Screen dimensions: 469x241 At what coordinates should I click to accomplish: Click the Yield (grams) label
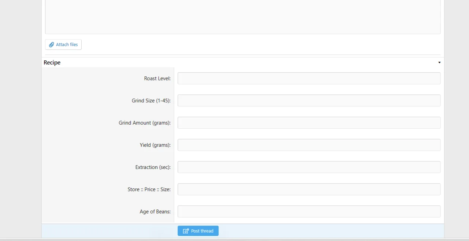click(155, 145)
